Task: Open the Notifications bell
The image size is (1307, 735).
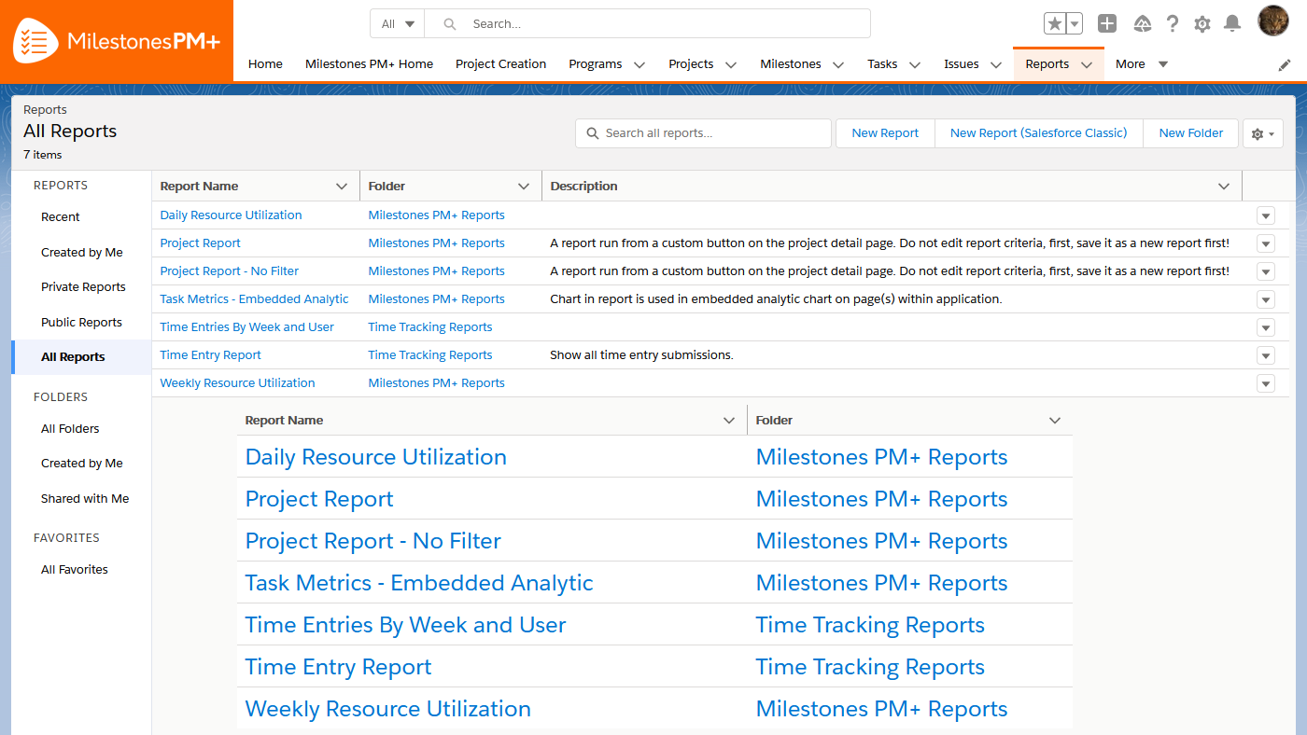Action: [x=1232, y=23]
